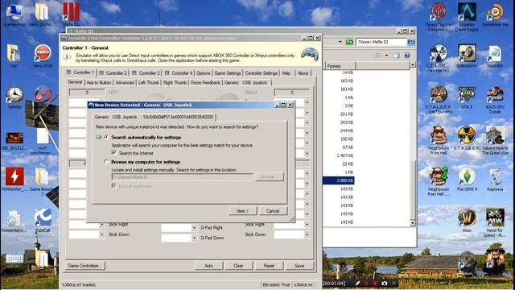Viewport: 515px width, 290px height.
Task: Open the right-side Stick Down dropdown arrow
Action: coord(307,234)
